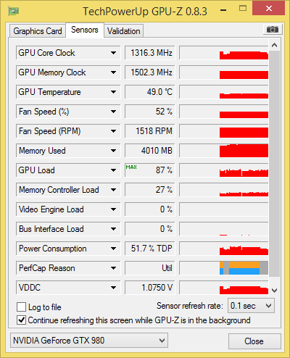
Task: Click scrollbar up arrow in sensor list
Action: (274, 45)
